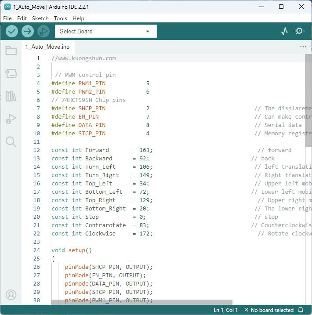The height and width of the screenshot is (315, 312).
Task: Click the Clockwise constant name
Action: point(101,233)
